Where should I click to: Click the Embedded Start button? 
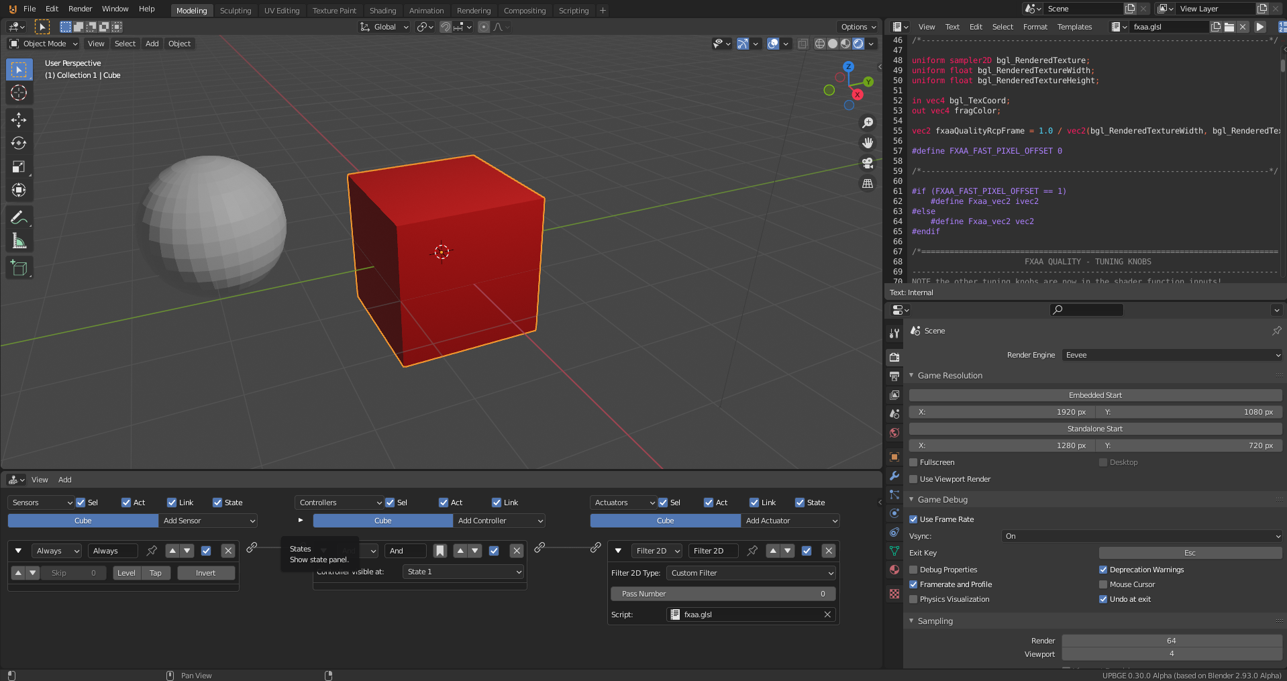[x=1095, y=395]
